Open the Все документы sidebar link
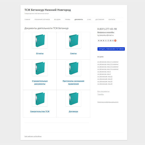 click(103, 91)
